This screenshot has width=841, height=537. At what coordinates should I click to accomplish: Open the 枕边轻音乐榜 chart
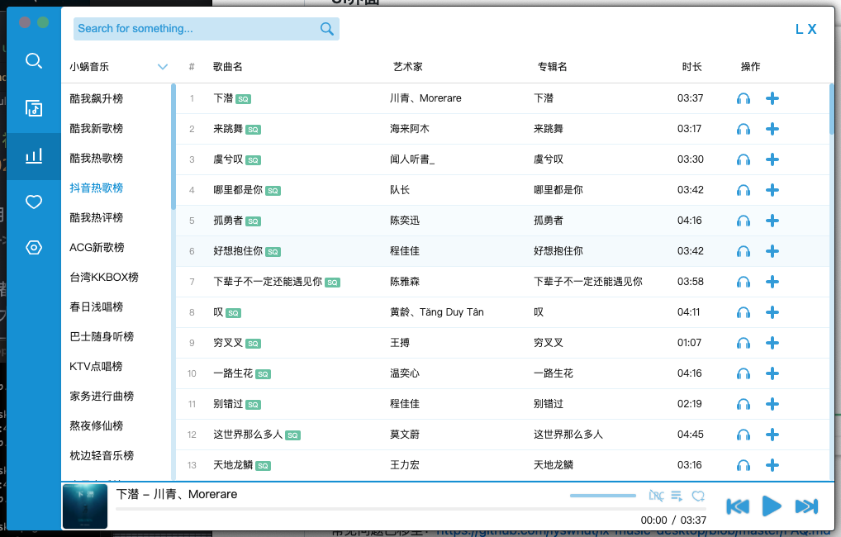(x=102, y=456)
